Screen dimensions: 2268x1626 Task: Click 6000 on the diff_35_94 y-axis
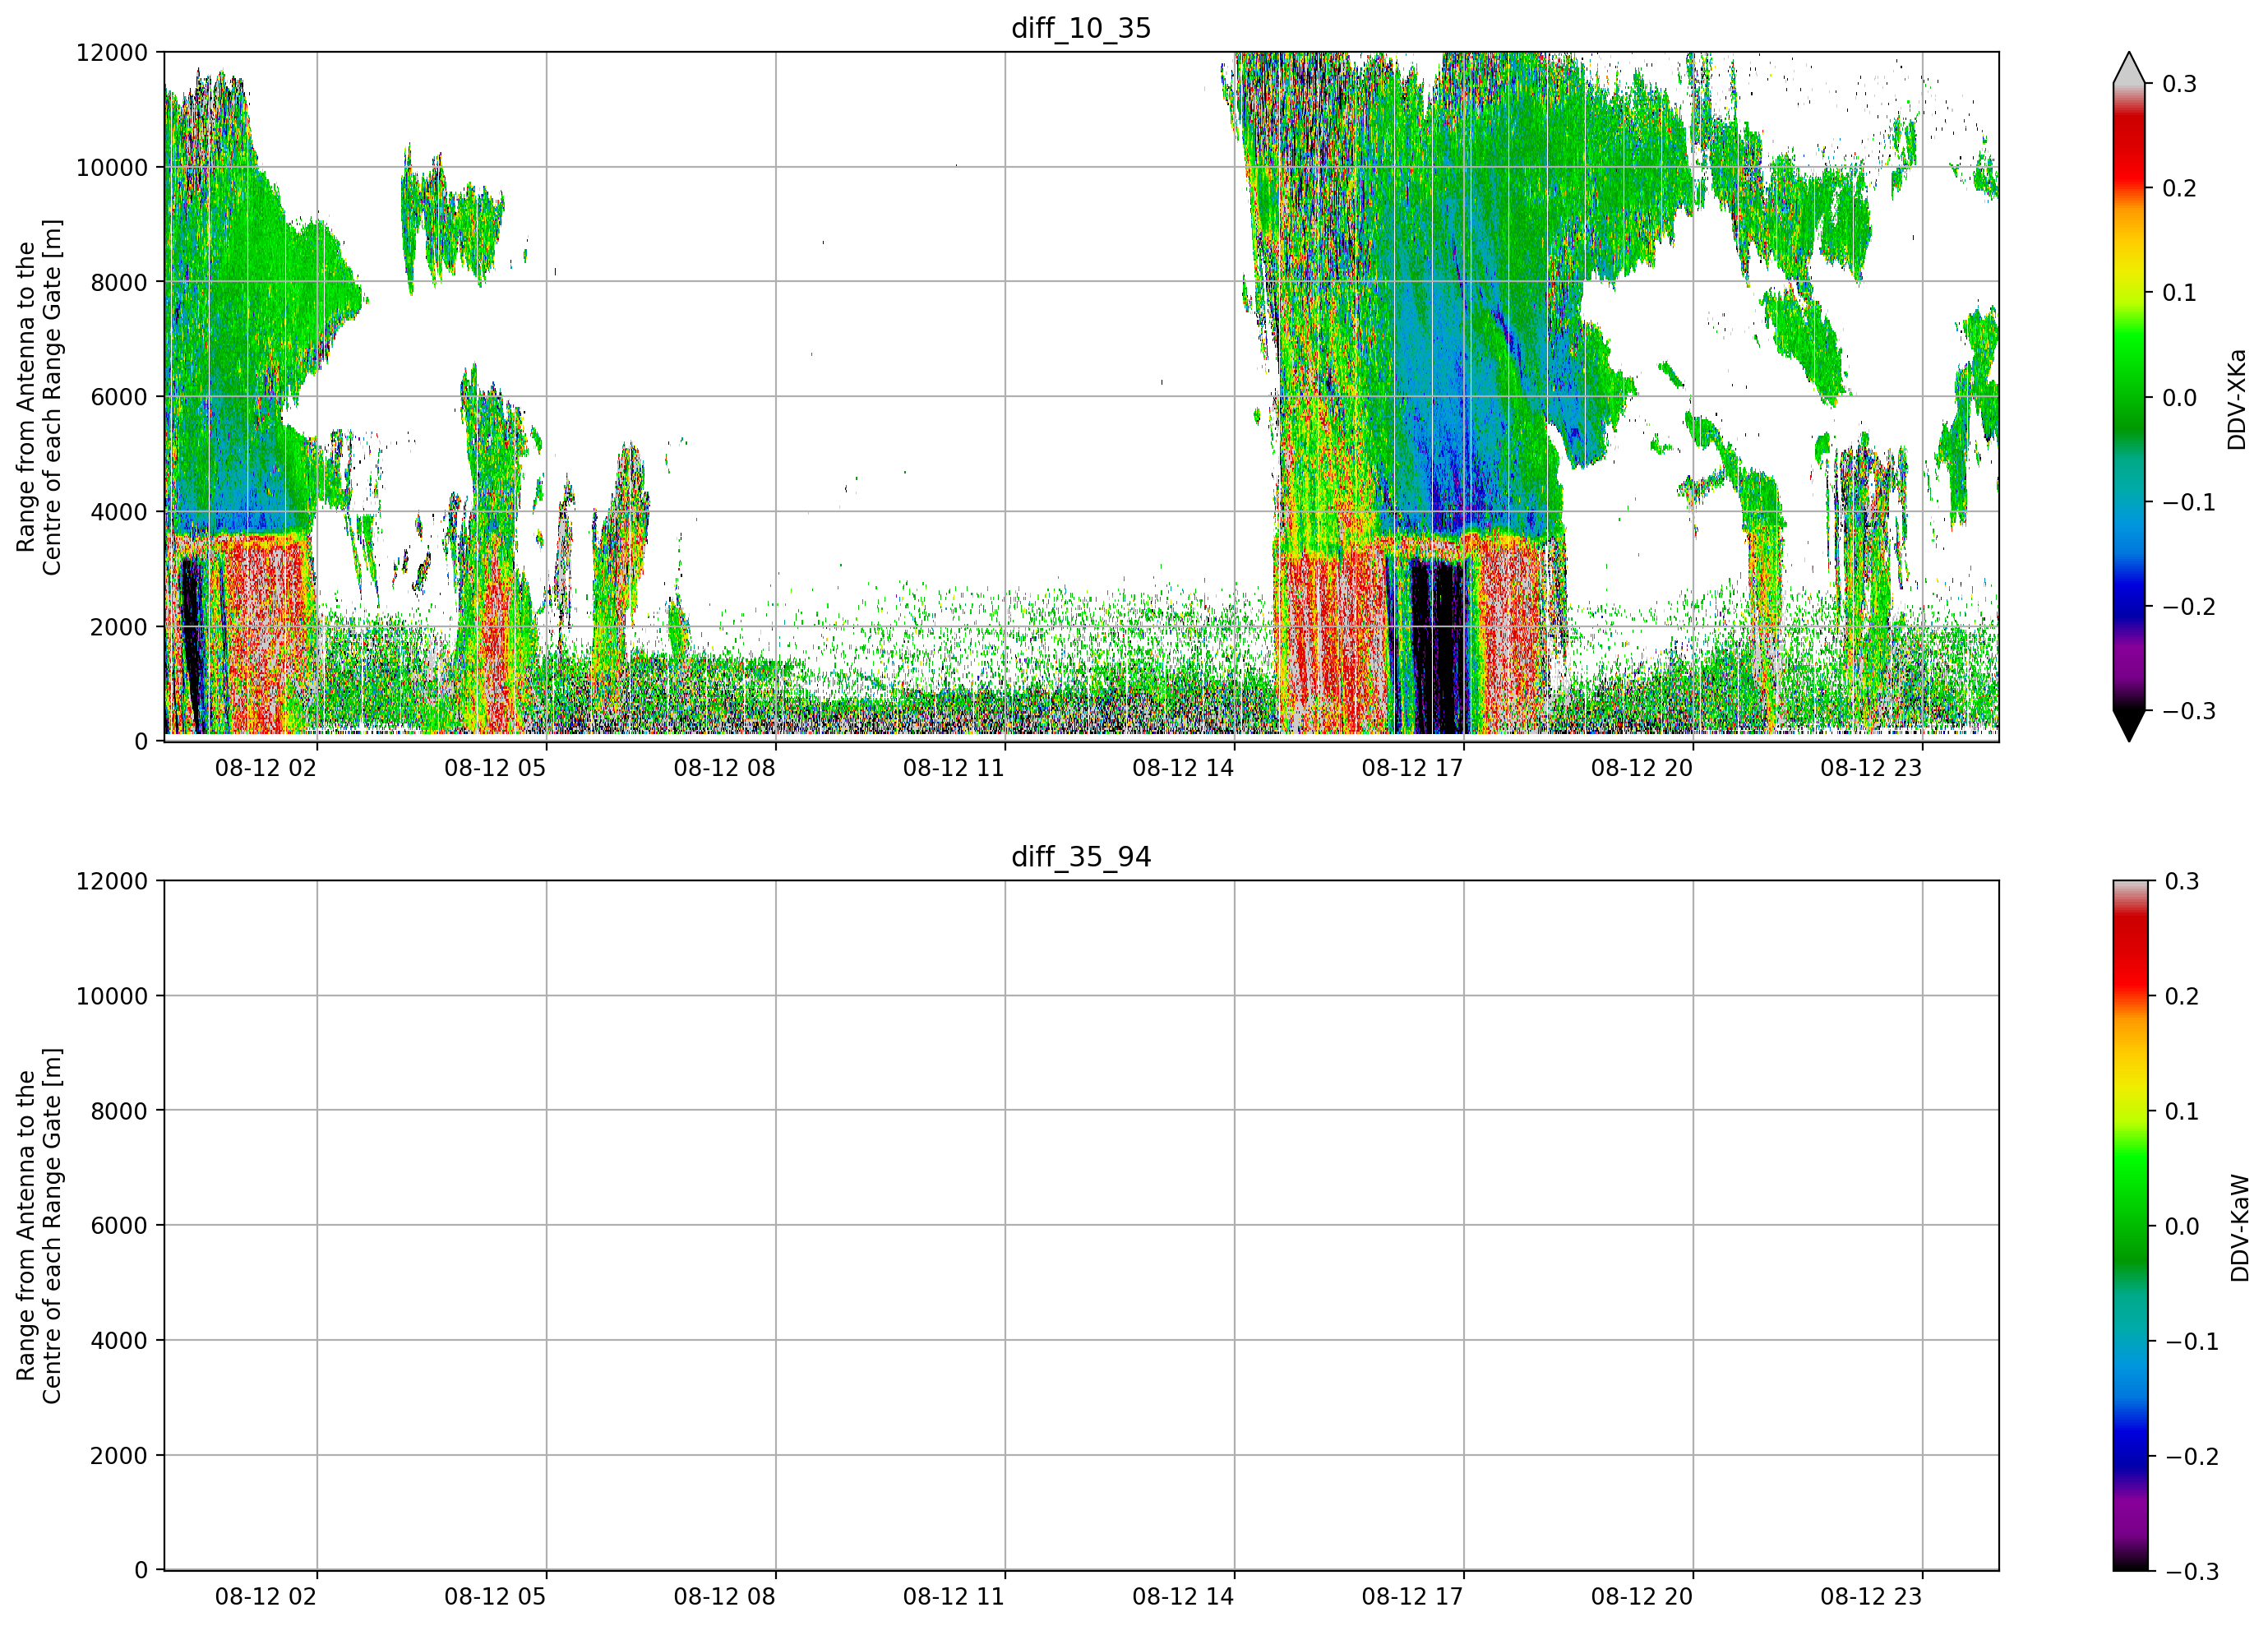point(119,1226)
